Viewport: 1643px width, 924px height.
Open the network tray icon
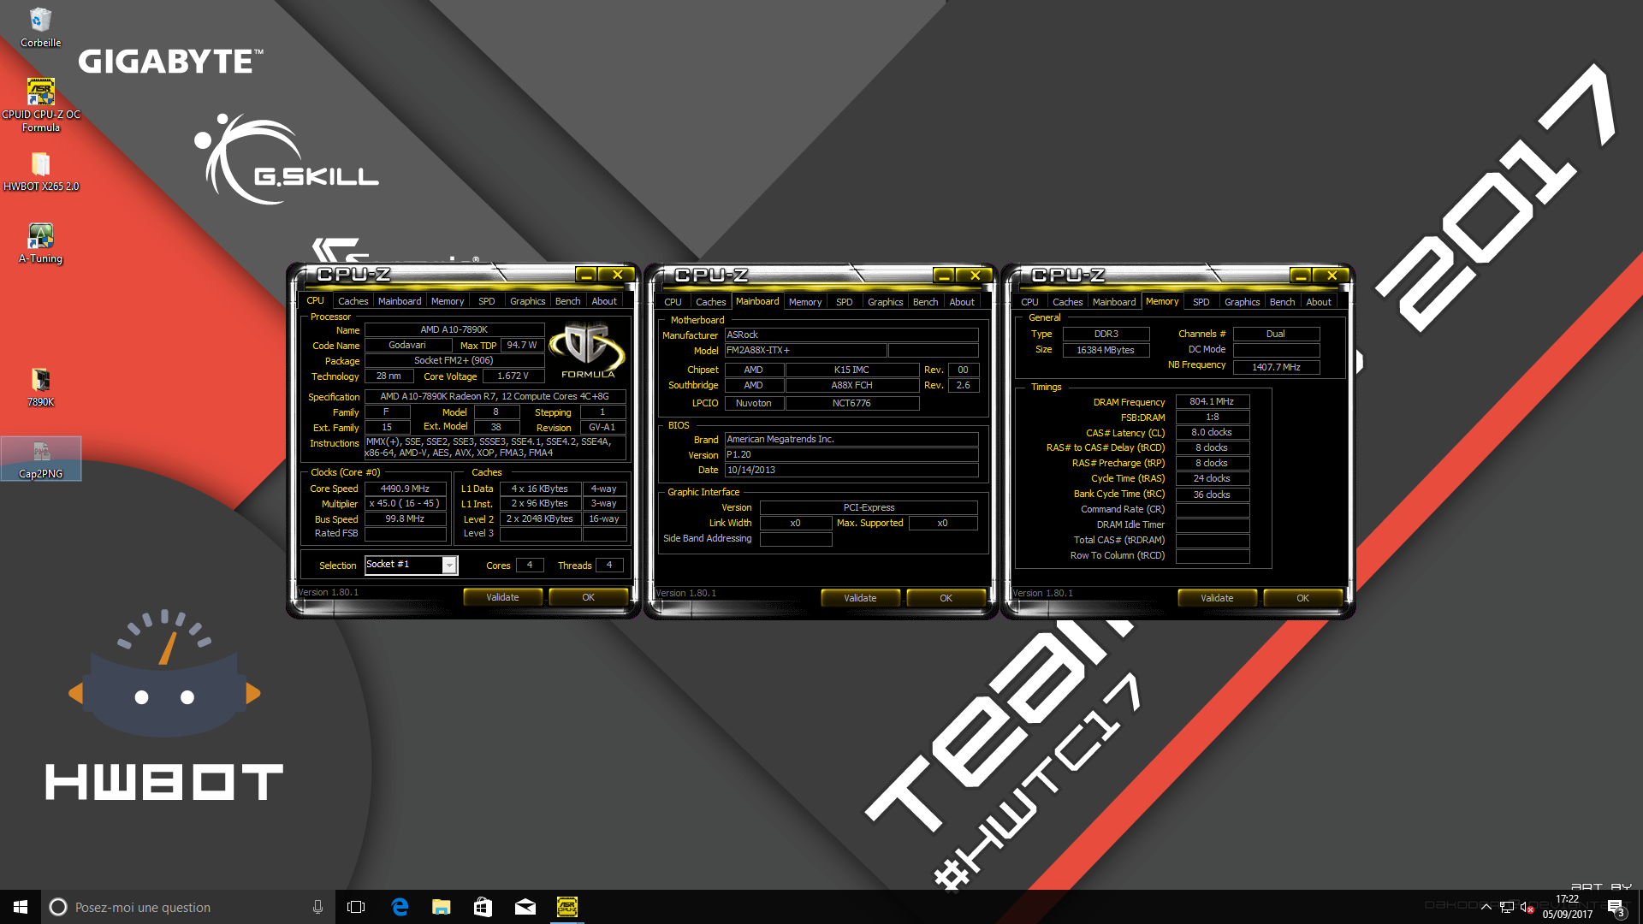(x=1507, y=908)
